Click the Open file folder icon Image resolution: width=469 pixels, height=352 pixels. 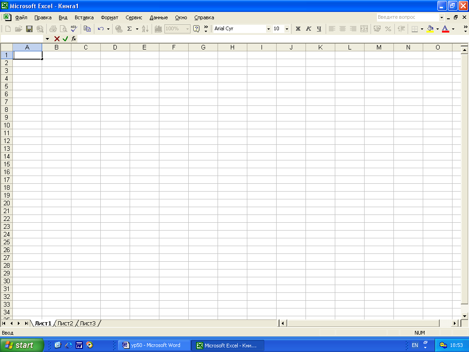click(18, 29)
